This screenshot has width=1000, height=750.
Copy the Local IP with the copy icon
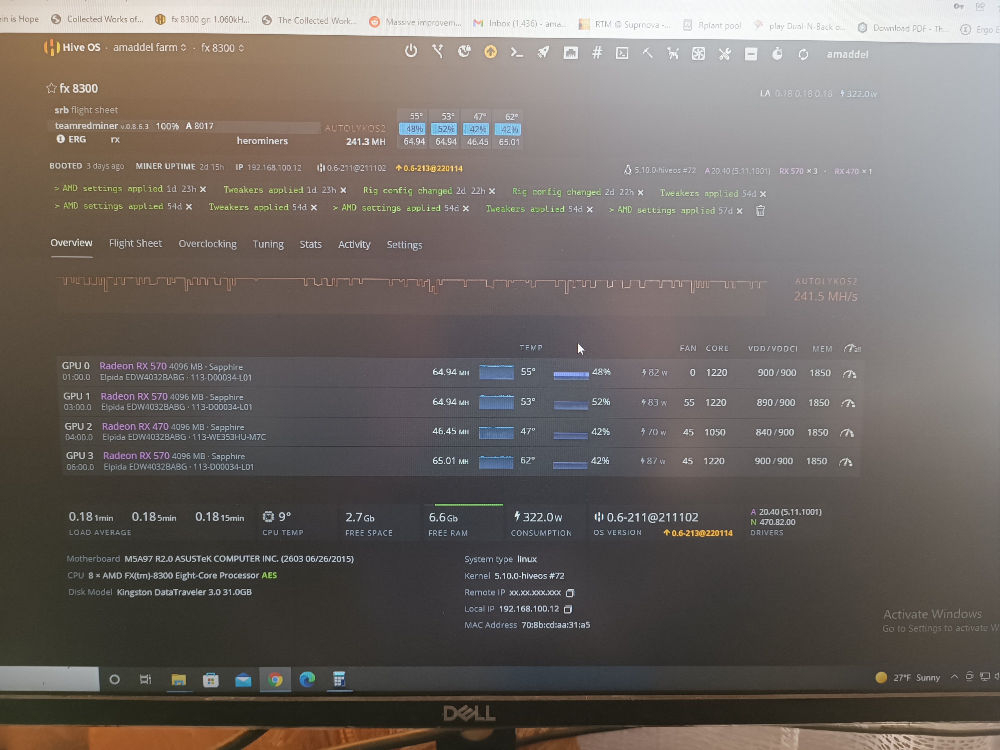pos(568,609)
